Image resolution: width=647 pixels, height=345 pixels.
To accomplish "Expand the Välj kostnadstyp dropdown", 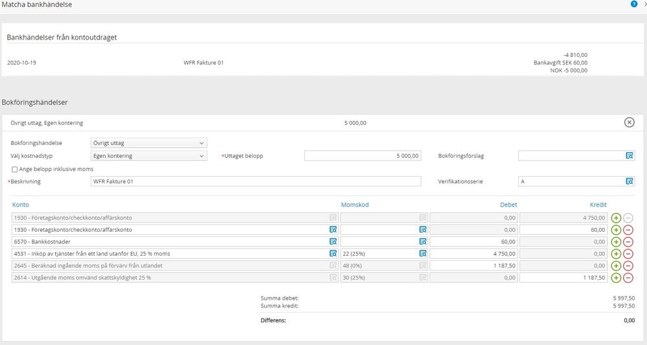I will [x=149, y=156].
